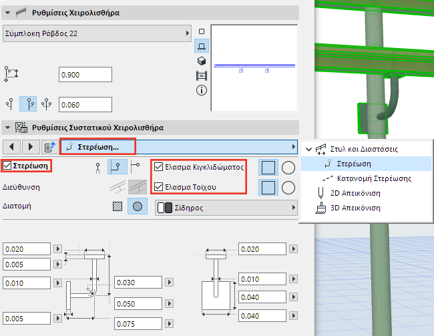The width and height of the screenshot is (434, 336).
Task: Choose round shape for Έλασμα Κιγκλιδώματος
Action: [288, 168]
